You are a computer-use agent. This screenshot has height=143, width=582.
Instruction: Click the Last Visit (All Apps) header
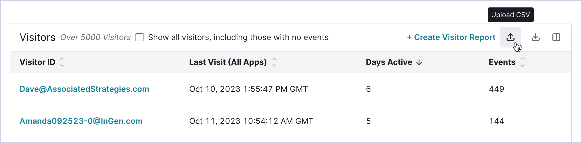228,62
